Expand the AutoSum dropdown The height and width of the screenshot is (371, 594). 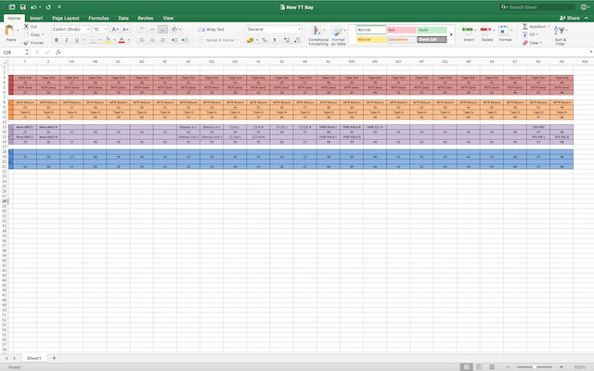(x=549, y=27)
